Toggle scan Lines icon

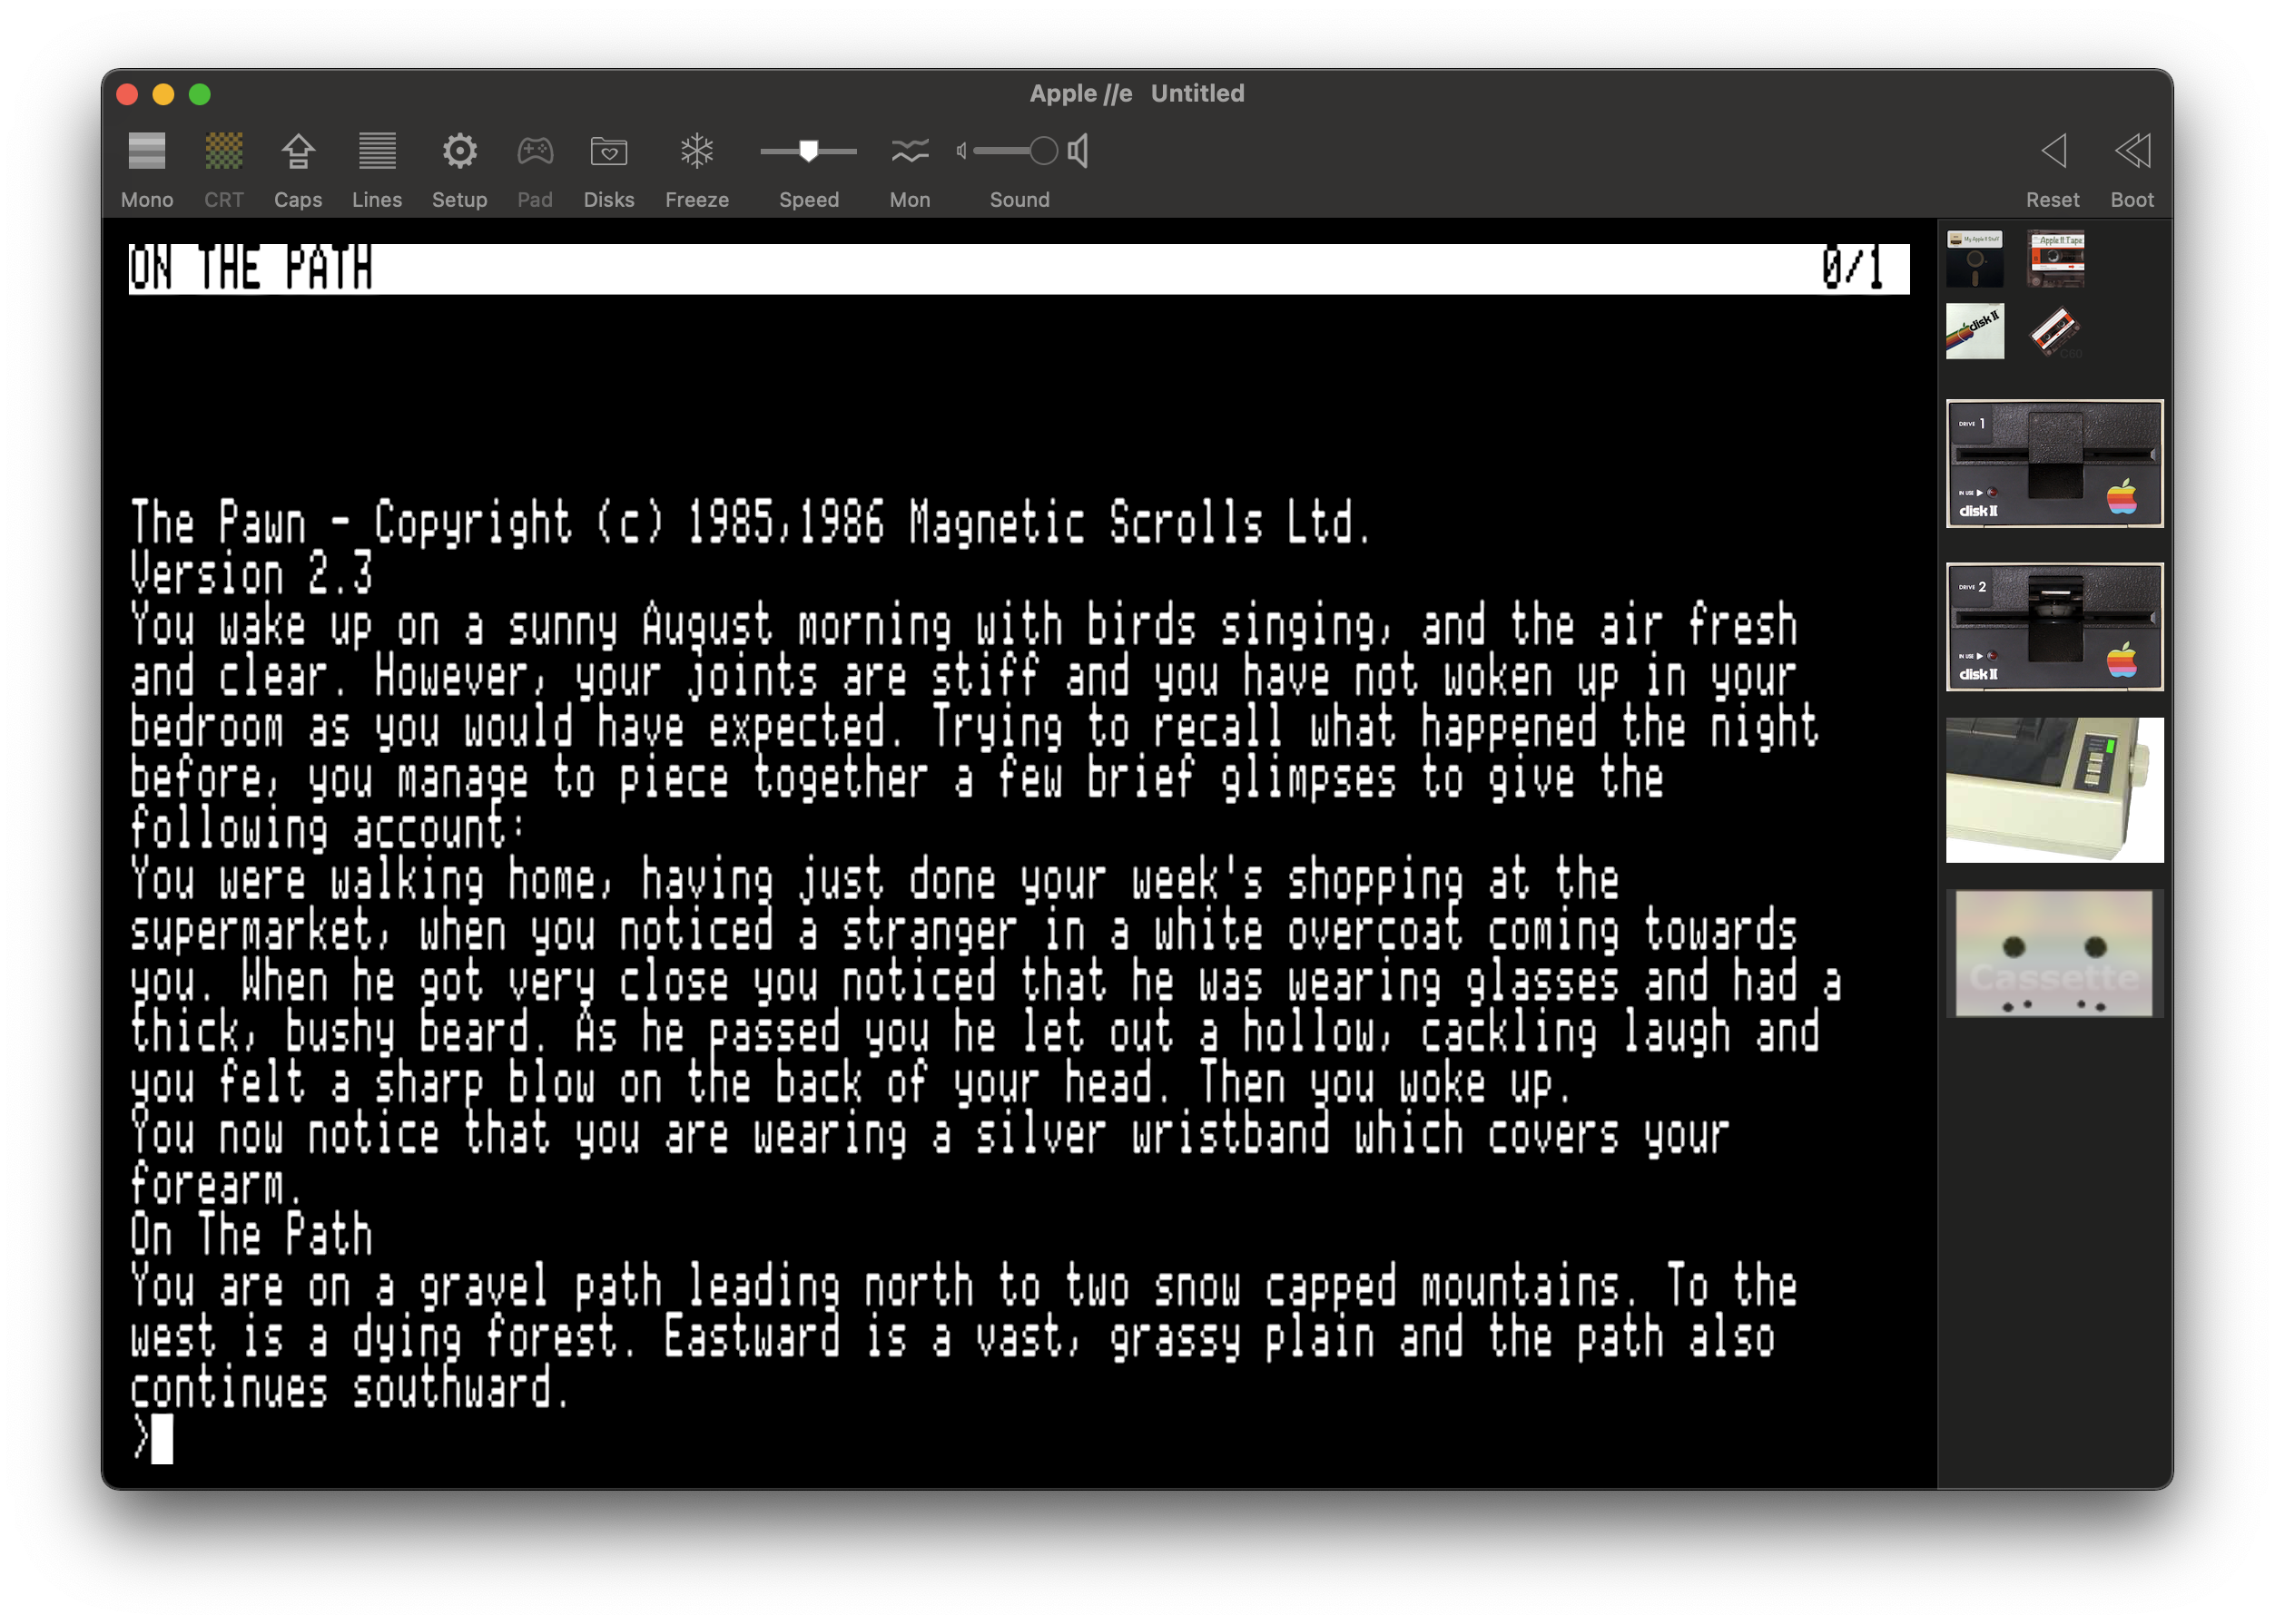[x=377, y=152]
